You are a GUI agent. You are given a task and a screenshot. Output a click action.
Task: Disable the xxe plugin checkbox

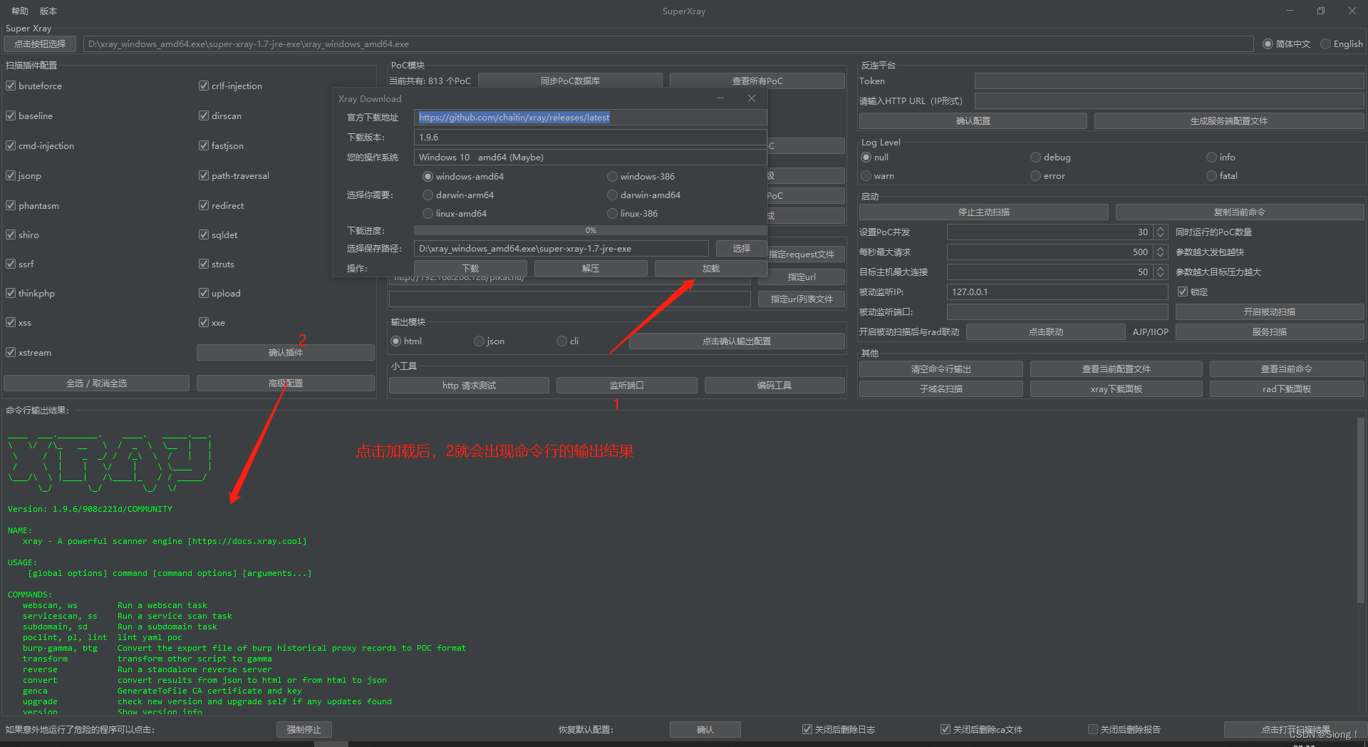(x=204, y=322)
